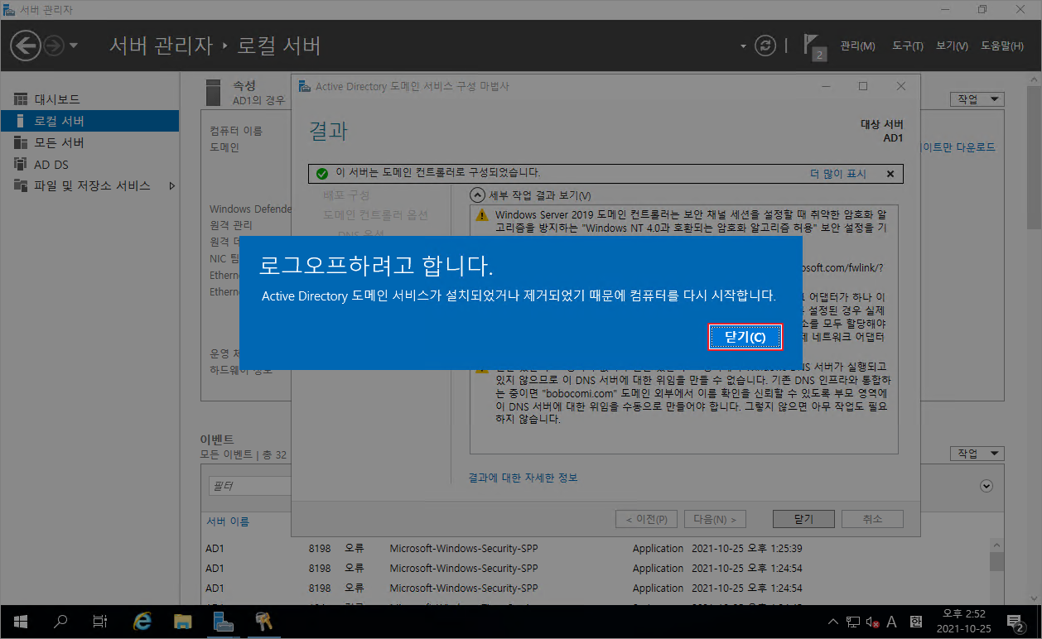Switch to Server Manager taskbar icon
1042x639 pixels.
pyautogui.click(x=223, y=621)
